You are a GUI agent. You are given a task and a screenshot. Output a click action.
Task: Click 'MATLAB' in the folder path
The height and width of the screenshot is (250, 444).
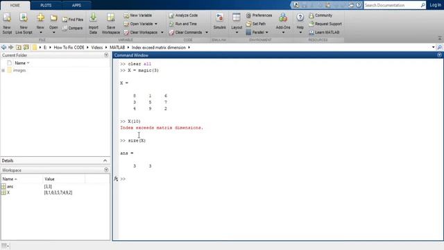pos(117,47)
